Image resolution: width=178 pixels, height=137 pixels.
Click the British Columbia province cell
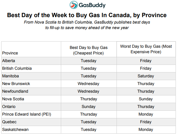(x=31, y=68)
